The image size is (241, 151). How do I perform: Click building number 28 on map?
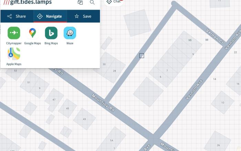tap(114, 71)
